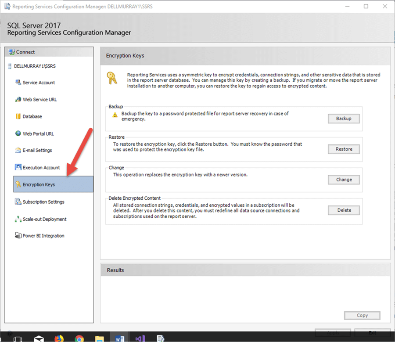Switch to Word in the taskbar

(x=120, y=338)
